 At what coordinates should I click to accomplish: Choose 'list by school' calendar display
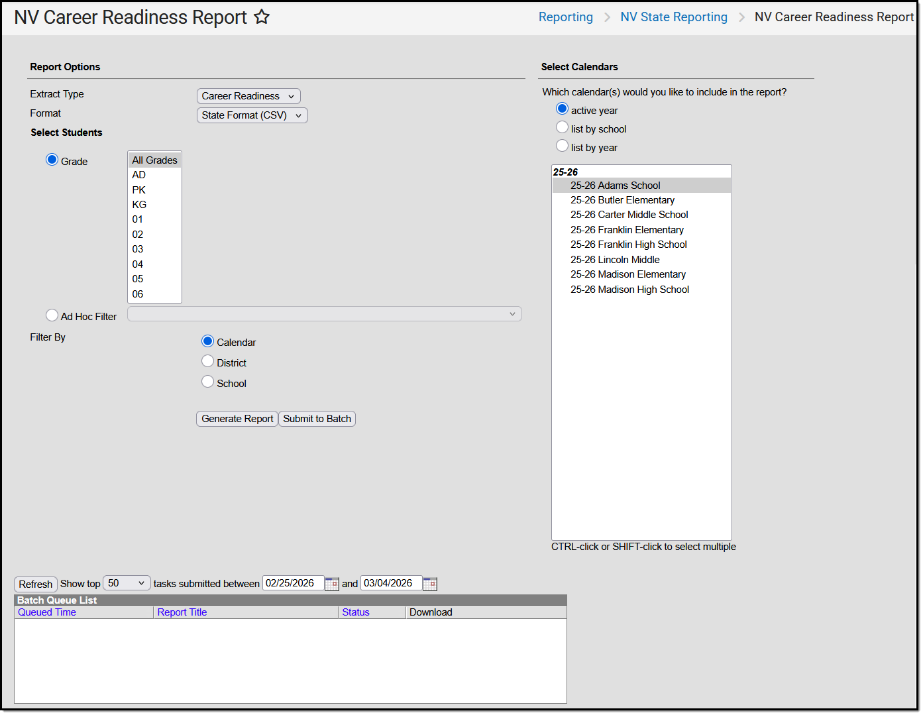point(562,127)
